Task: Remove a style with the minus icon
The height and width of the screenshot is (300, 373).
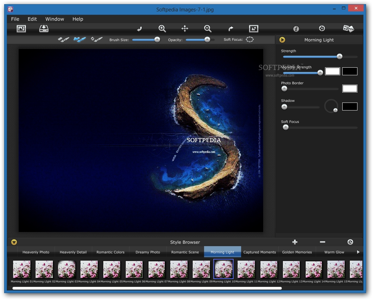Action: click(x=323, y=242)
